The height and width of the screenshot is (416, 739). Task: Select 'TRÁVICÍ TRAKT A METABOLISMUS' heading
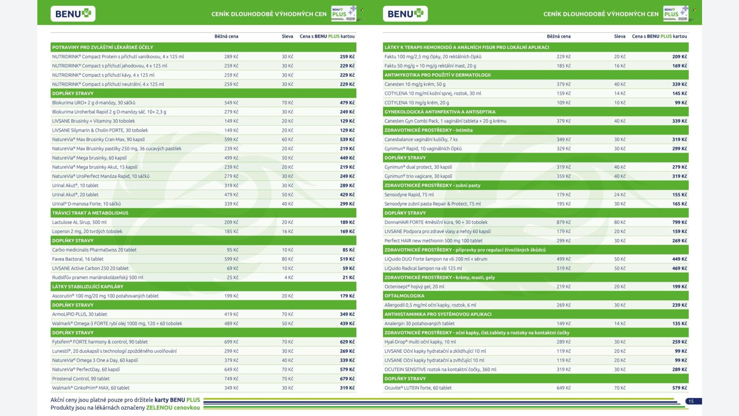[203, 213]
